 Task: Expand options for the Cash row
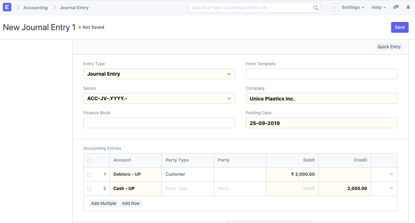(391, 189)
